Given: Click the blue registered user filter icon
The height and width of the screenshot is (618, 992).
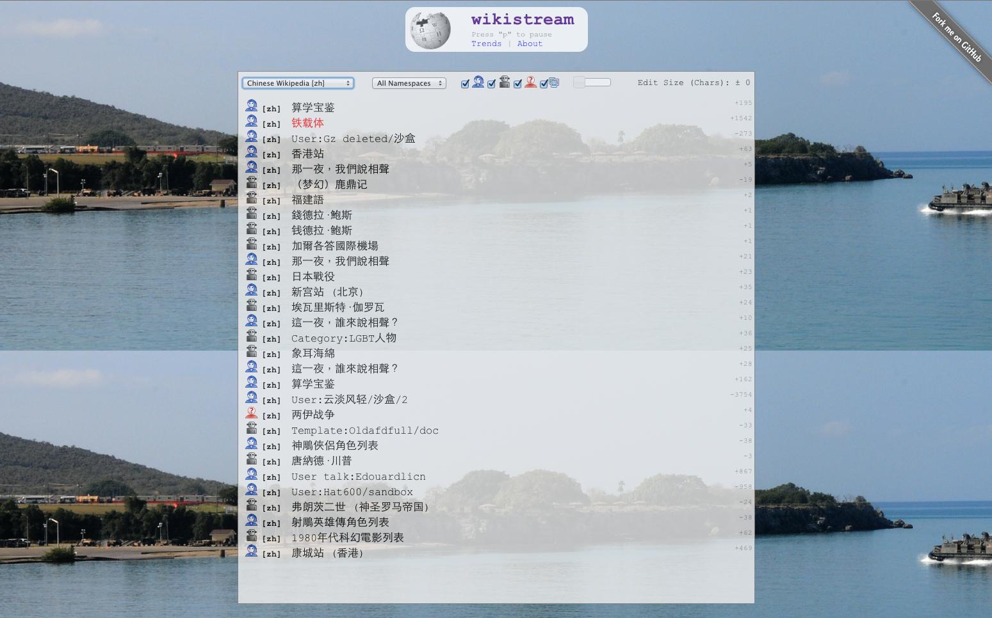Looking at the screenshot, I should (x=478, y=82).
